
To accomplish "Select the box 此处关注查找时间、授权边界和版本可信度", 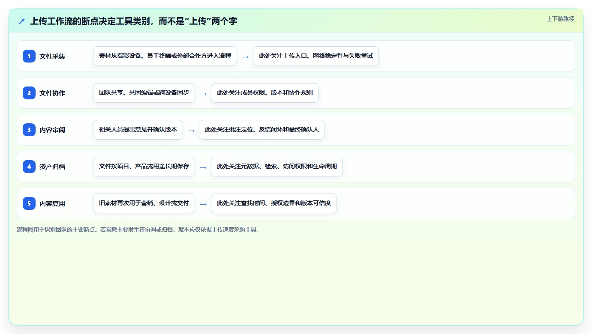I will [274, 203].
